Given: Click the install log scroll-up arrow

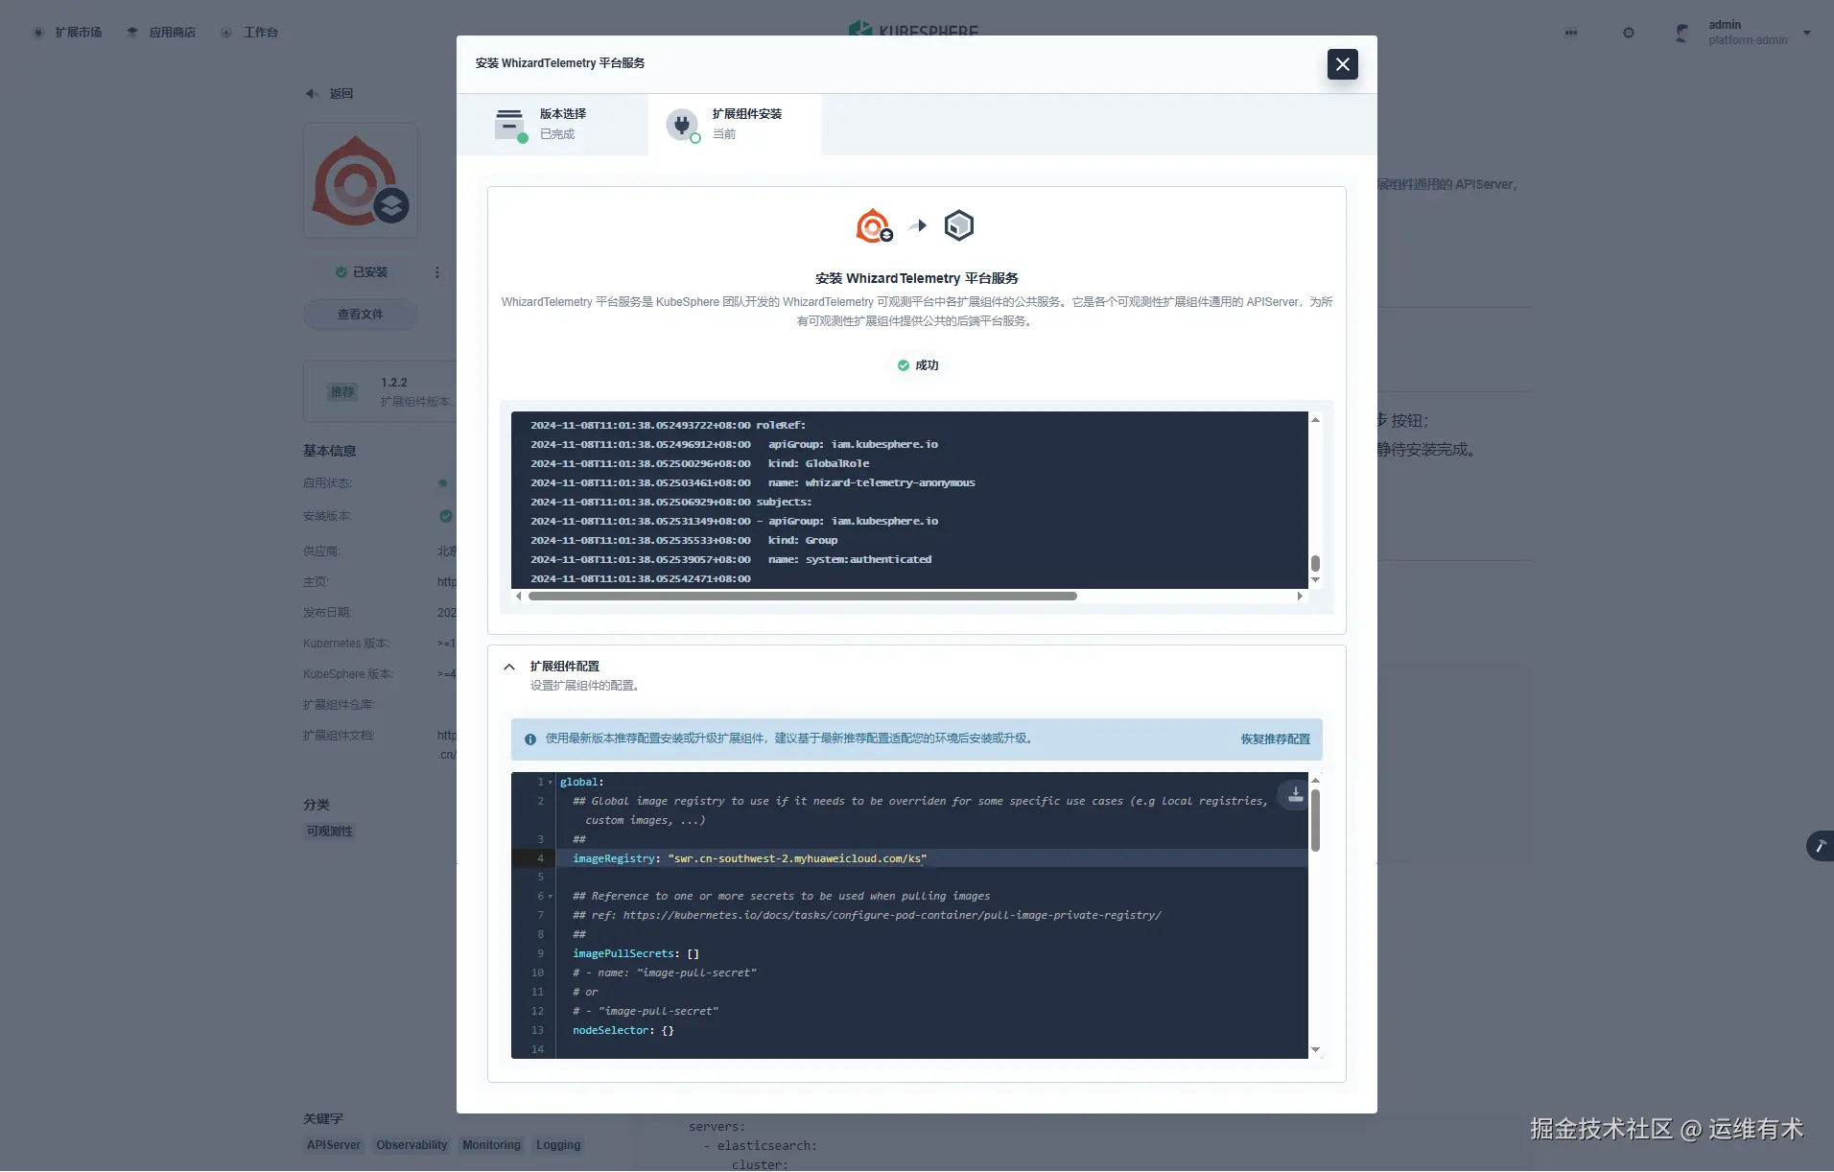Looking at the screenshot, I should 1315,420.
